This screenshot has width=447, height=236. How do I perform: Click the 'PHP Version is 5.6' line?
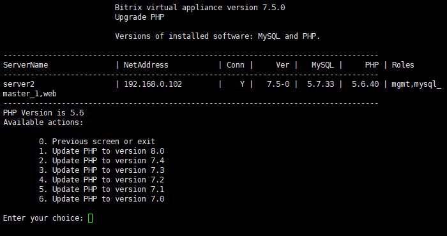[43, 113]
